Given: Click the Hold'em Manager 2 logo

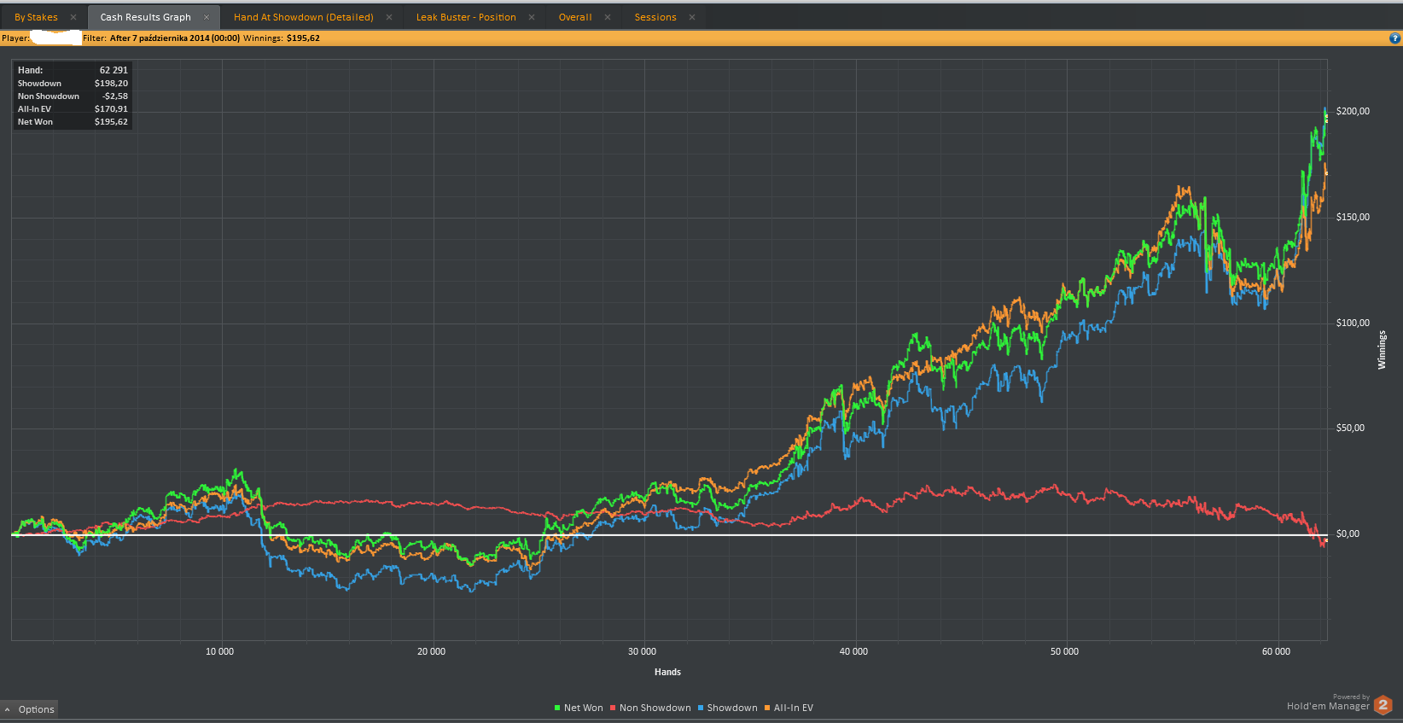Looking at the screenshot, I should click(x=1383, y=705).
